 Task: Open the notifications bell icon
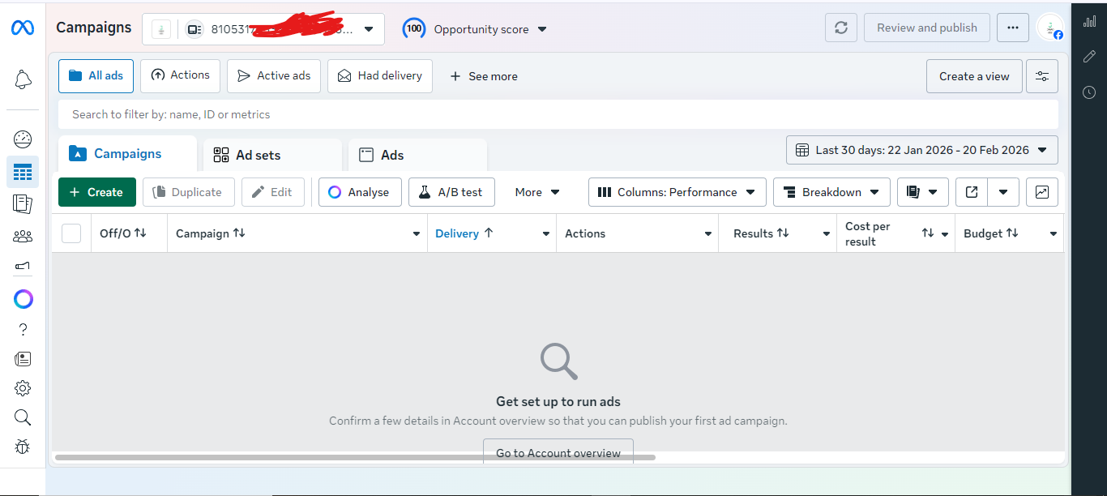[23, 79]
